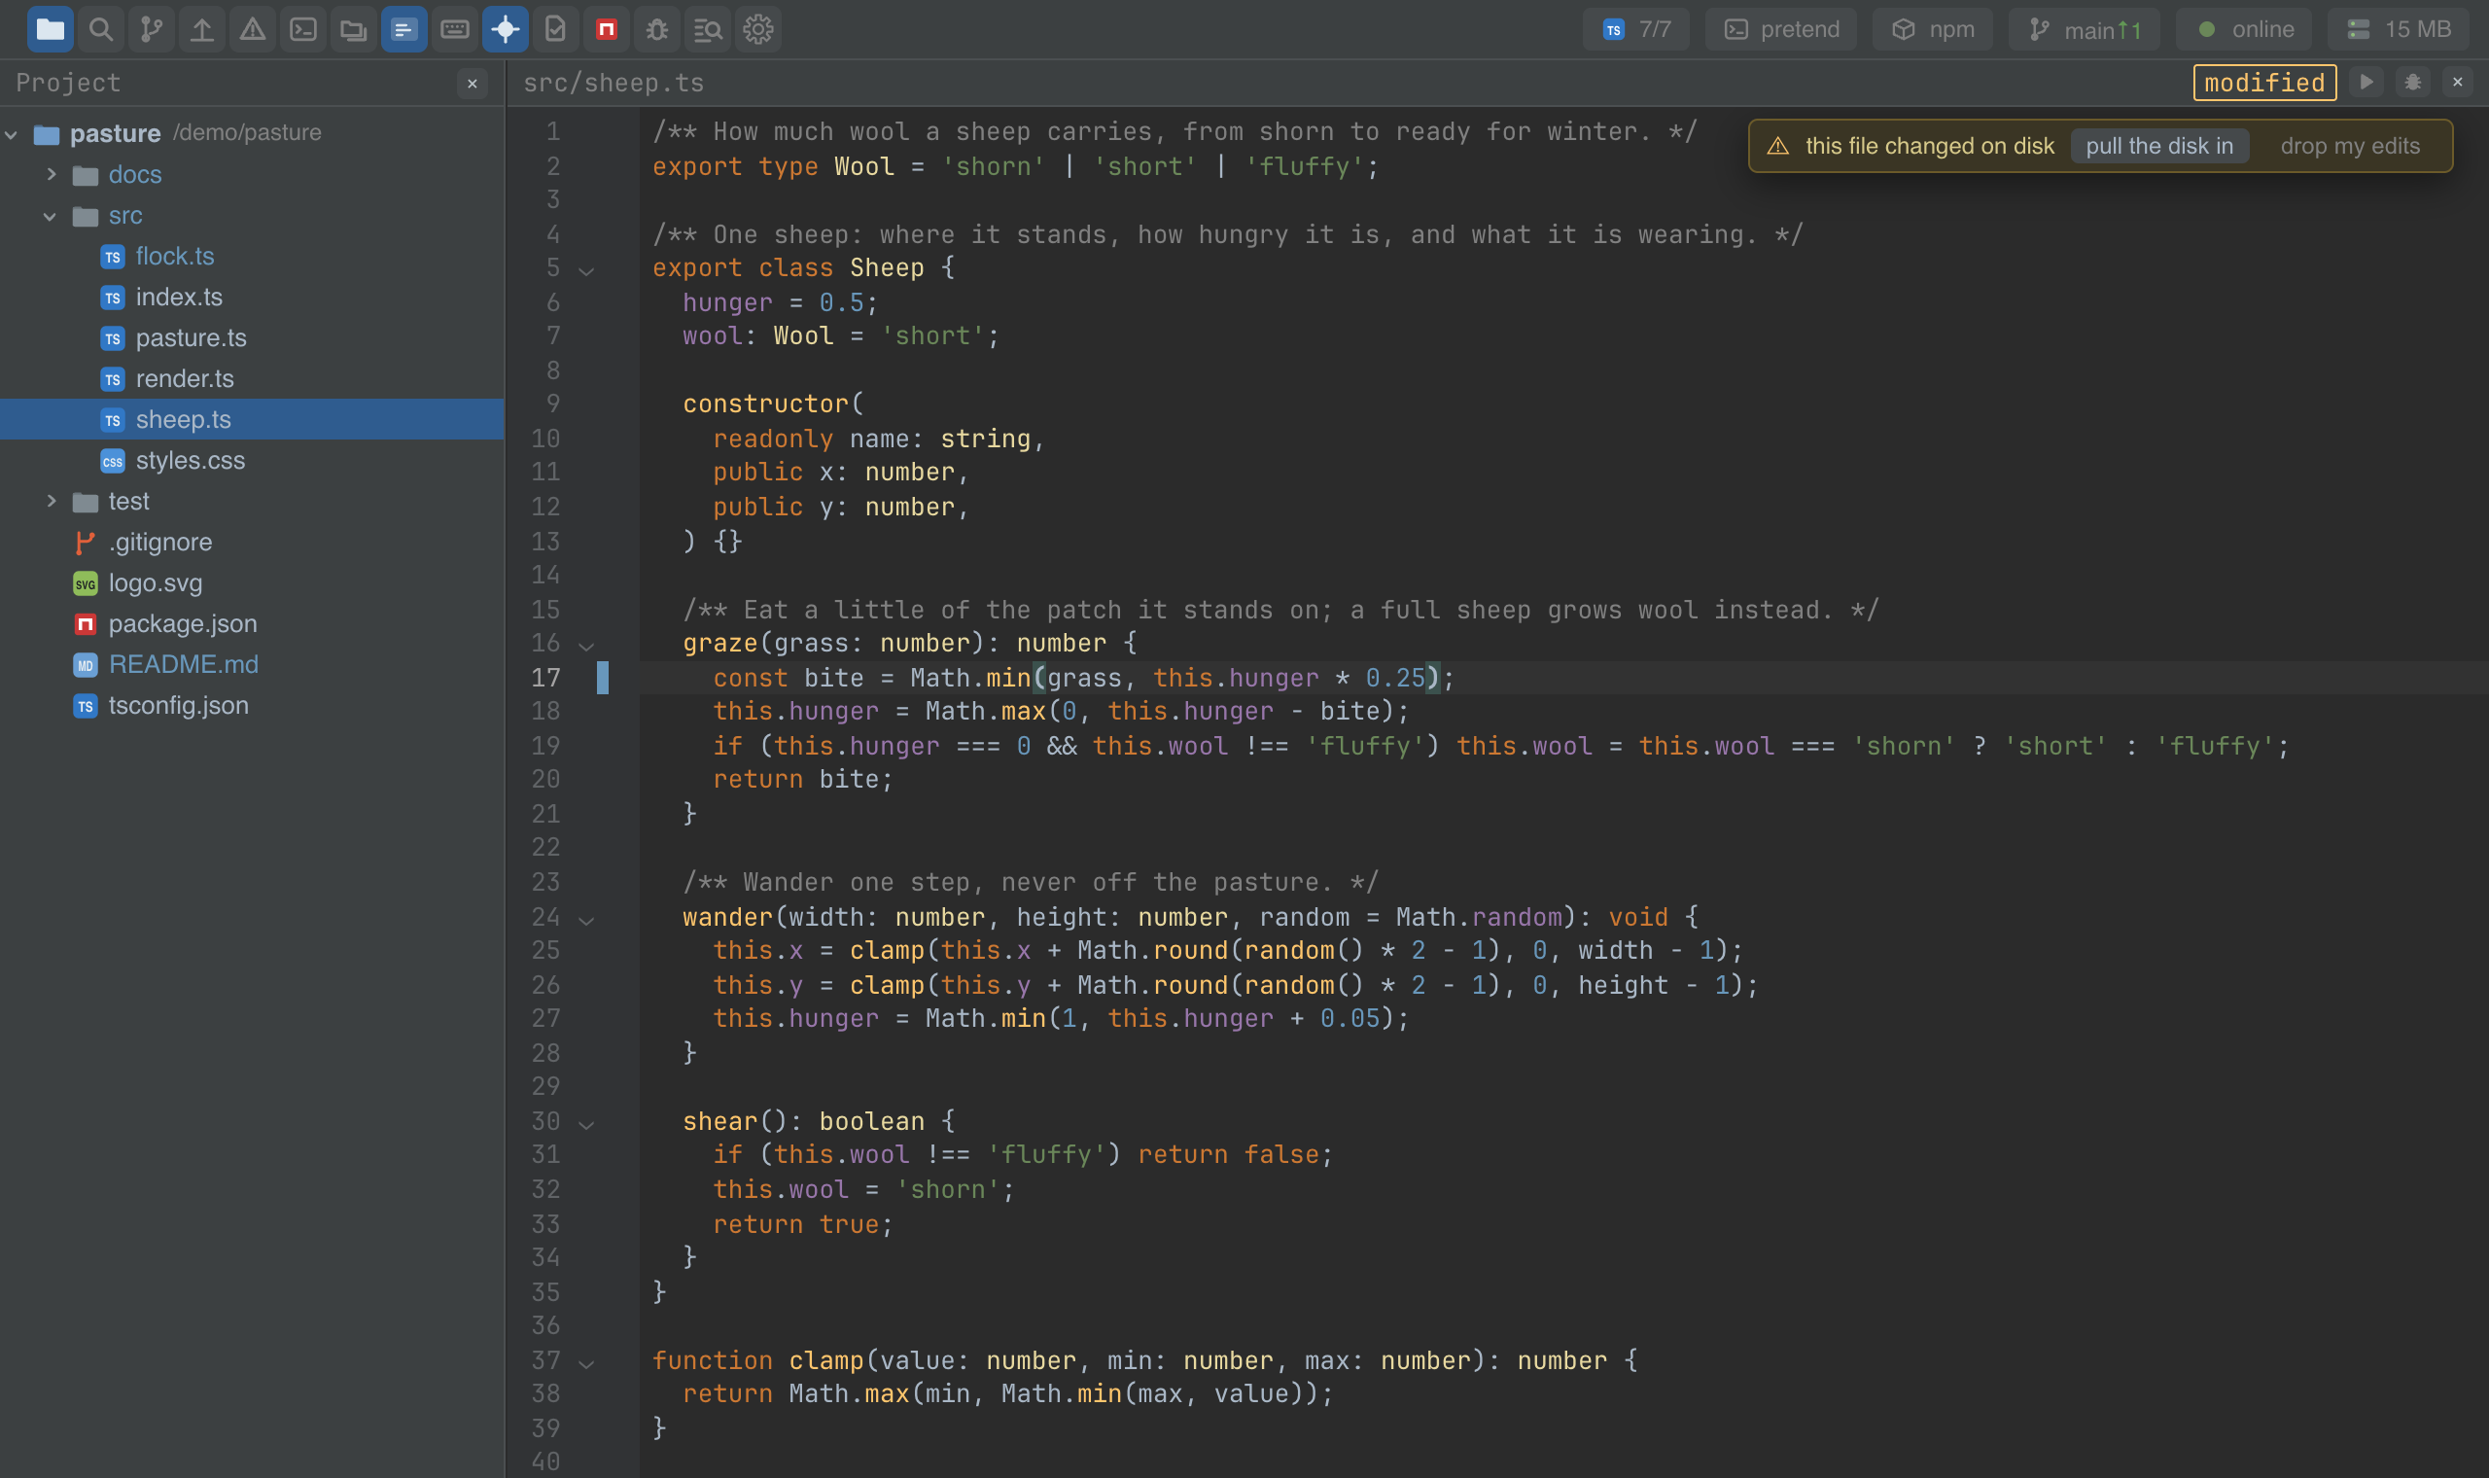
Task: Expand the docs folder
Action: 52,174
